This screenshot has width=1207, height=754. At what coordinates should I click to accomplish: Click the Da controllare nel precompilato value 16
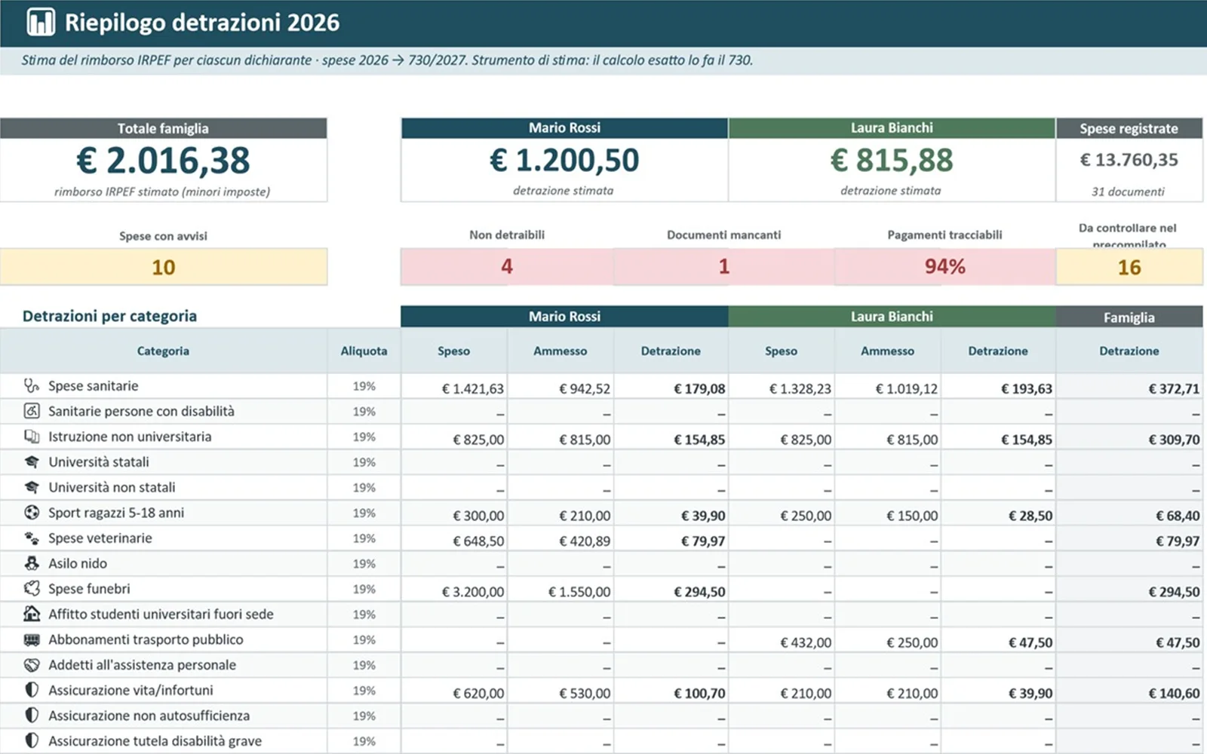1129,267
